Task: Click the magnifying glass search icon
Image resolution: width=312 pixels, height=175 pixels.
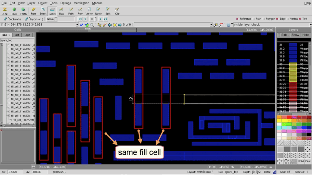Action: point(92,25)
